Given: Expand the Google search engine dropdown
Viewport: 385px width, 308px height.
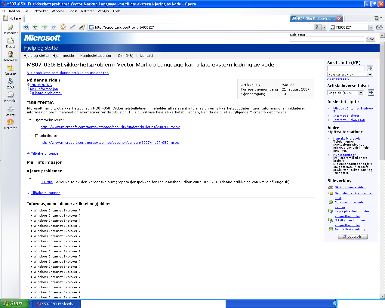Looking at the screenshot, I should tap(371, 27).
